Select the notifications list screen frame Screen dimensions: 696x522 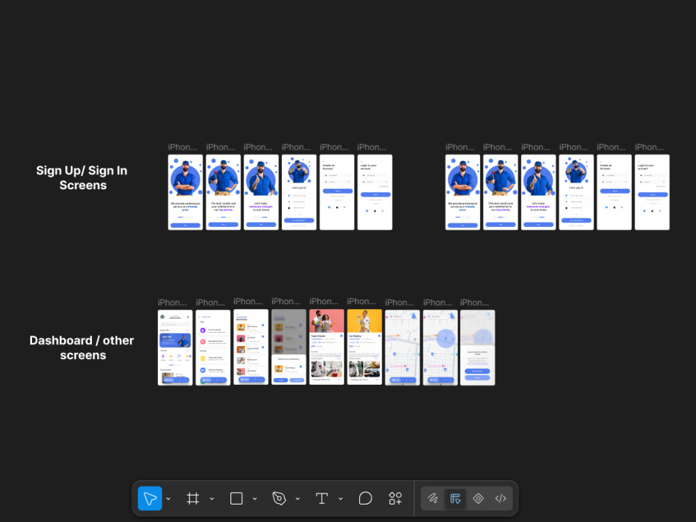click(213, 347)
